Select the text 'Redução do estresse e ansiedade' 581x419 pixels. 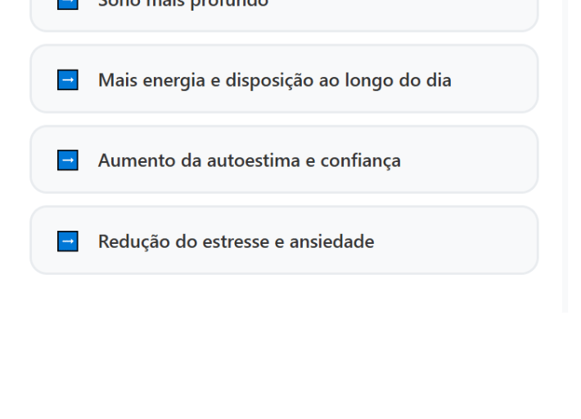[x=236, y=241]
